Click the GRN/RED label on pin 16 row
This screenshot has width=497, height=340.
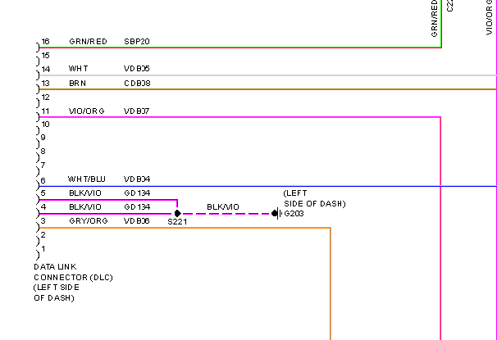click(x=88, y=42)
